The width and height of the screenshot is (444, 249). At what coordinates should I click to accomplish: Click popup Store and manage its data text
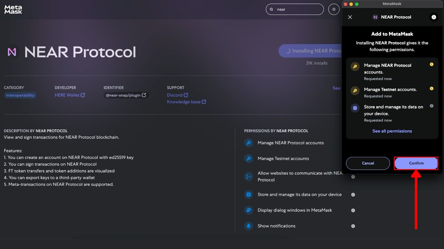393,110
